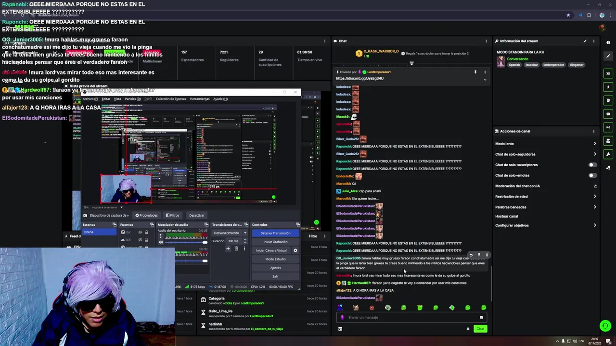The width and height of the screenshot is (616, 346).
Task: Toggle Chat de solo-emotes switch
Action: point(592,175)
